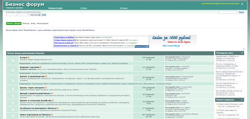The image size is (250, 119).
Task: Focus the password login field
Action: coord(23,15)
